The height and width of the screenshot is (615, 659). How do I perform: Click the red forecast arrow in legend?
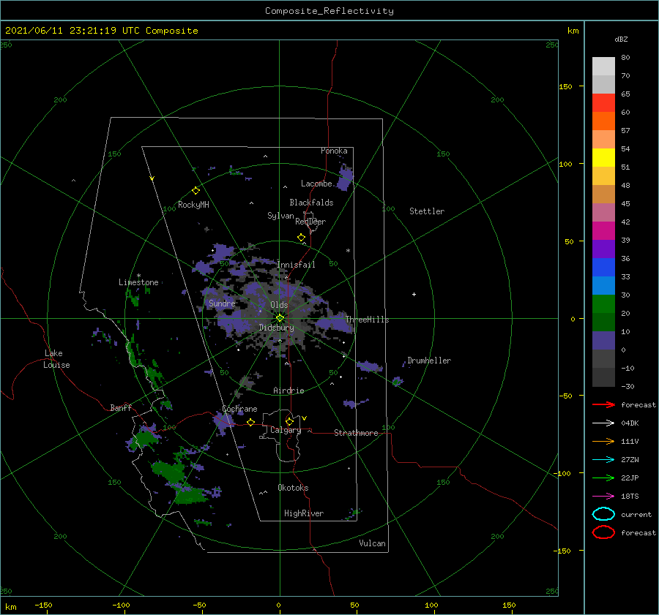(x=603, y=404)
